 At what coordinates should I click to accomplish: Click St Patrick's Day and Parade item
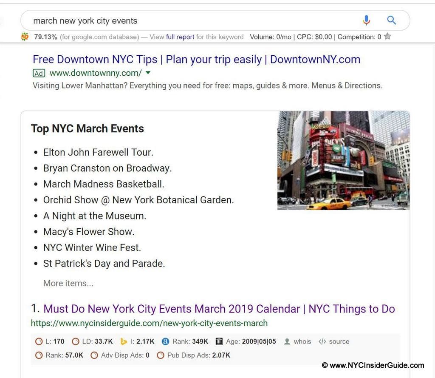[x=104, y=263]
